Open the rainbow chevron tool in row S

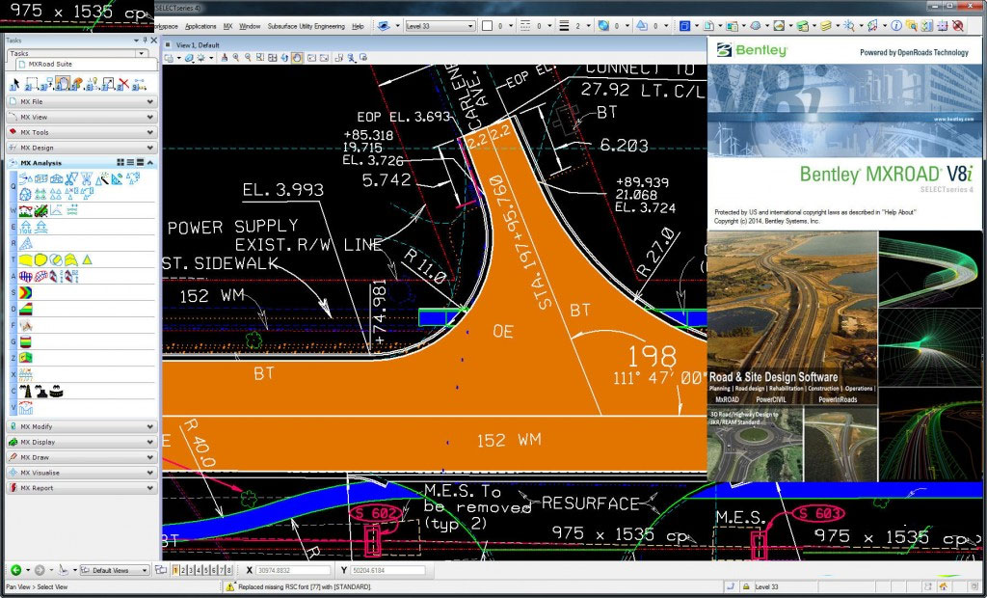click(25, 292)
